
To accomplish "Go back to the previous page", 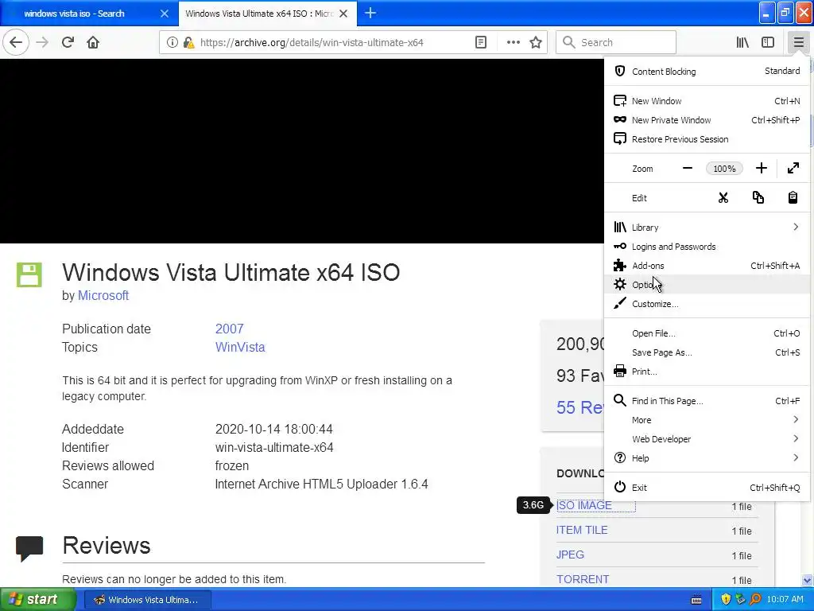I will click(x=16, y=42).
